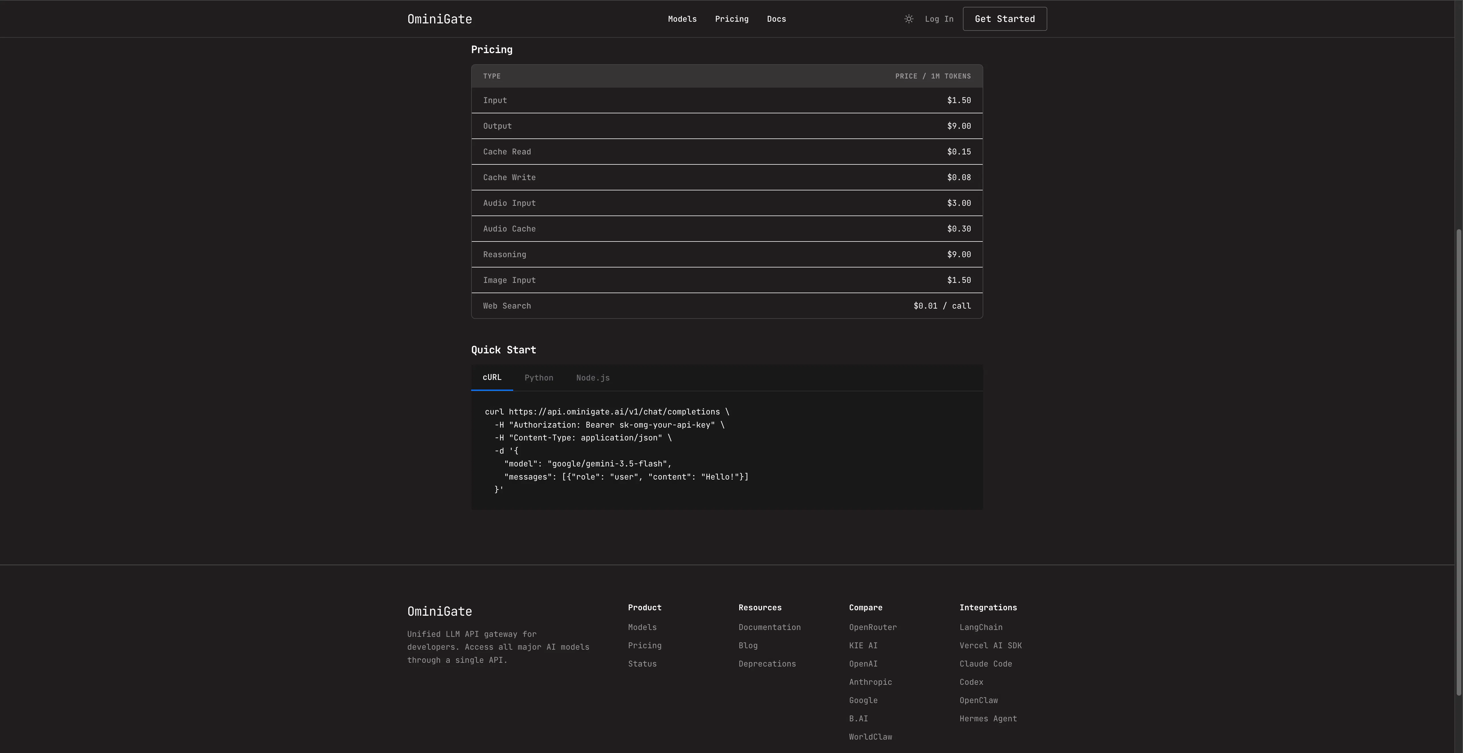
Task: Open the WorldClaw compare link
Action: click(x=871, y=736)
